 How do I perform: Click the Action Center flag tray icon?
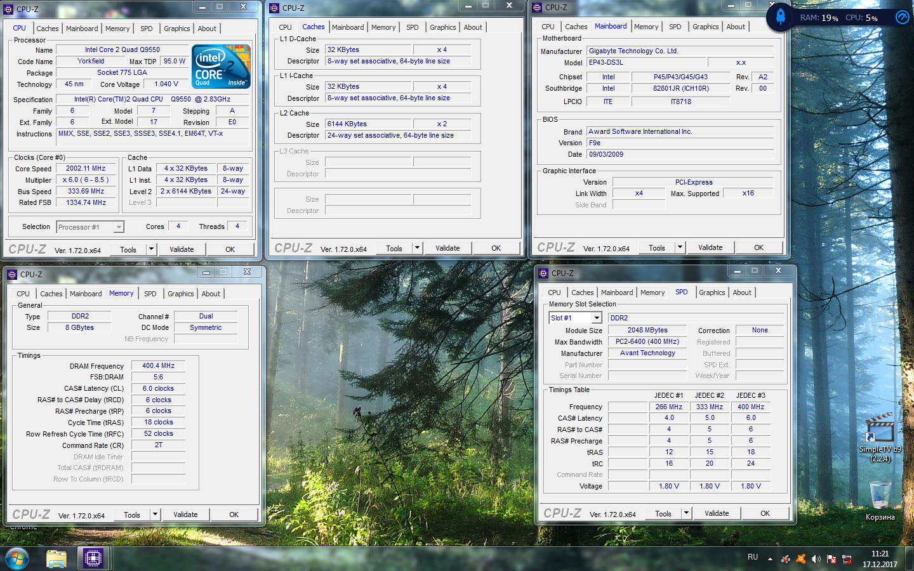click(831, 559)
